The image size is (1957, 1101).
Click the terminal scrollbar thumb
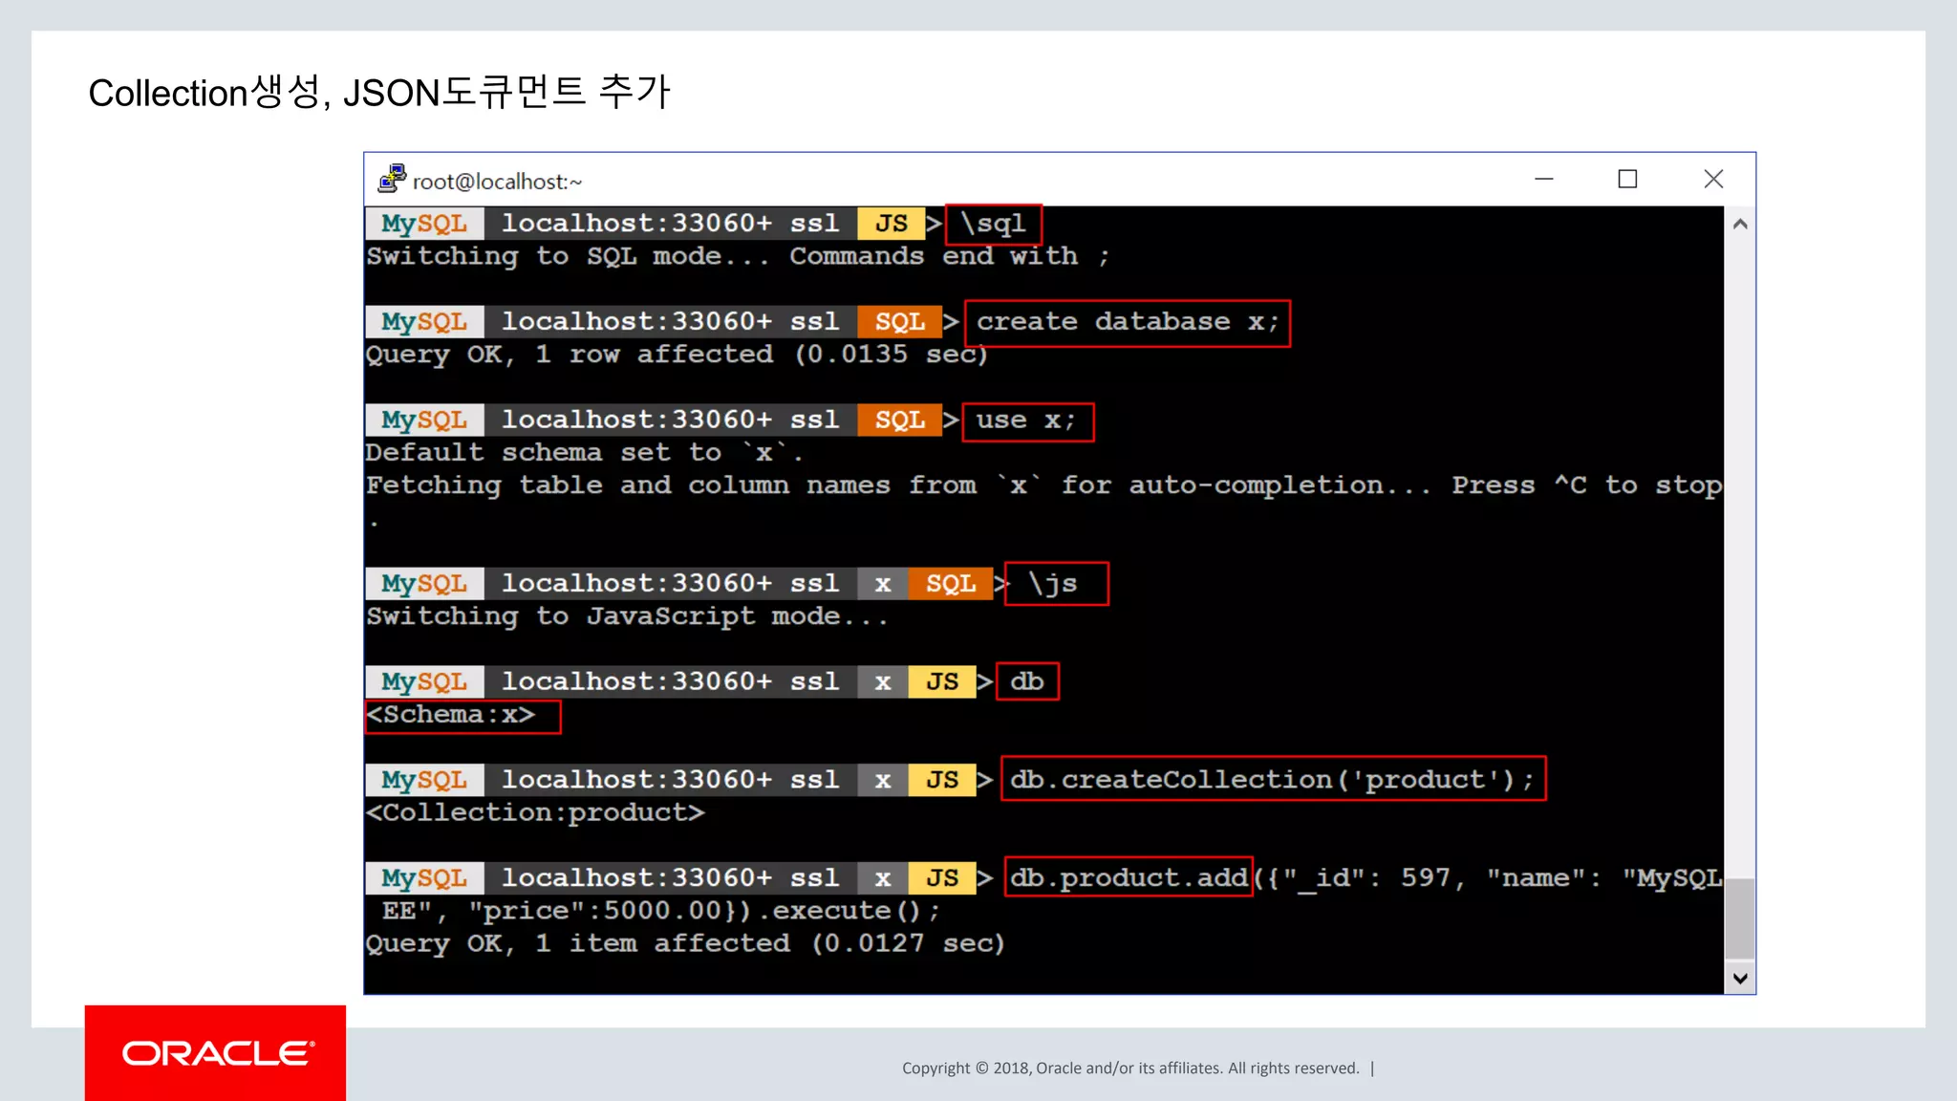click(1740, 917)
